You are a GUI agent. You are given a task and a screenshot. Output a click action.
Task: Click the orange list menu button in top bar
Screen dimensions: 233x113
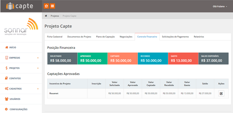pos(52,6)
